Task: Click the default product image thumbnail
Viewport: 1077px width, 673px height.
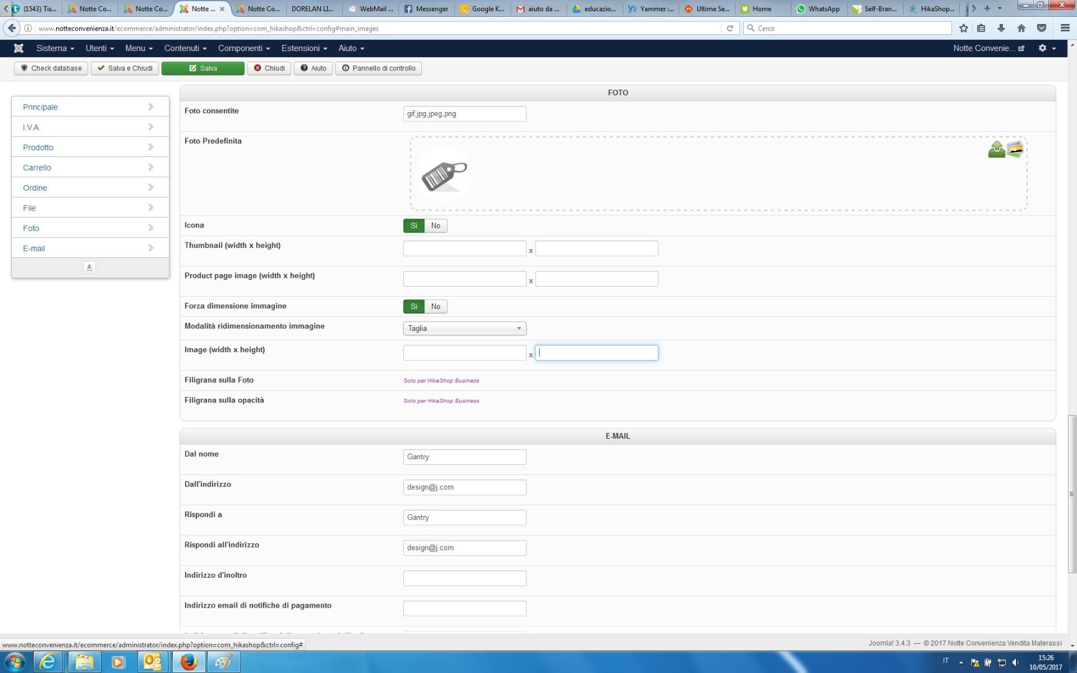Action: pyautogui.click(x=444, y=174)
